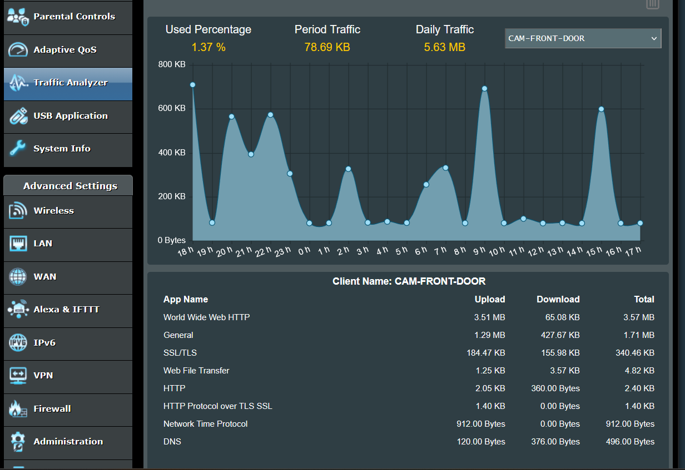The width and height of the screenshot is (685, 470).
Task: Select the Wireless signal icon
Action: pyautogui.click(x=18, y=211)
